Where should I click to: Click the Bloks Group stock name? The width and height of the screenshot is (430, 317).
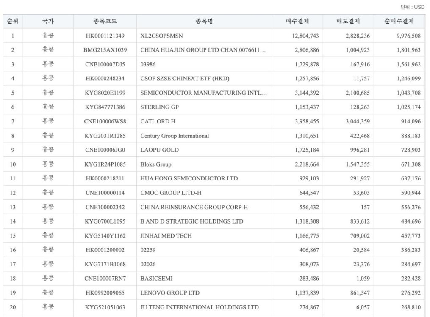156,164
